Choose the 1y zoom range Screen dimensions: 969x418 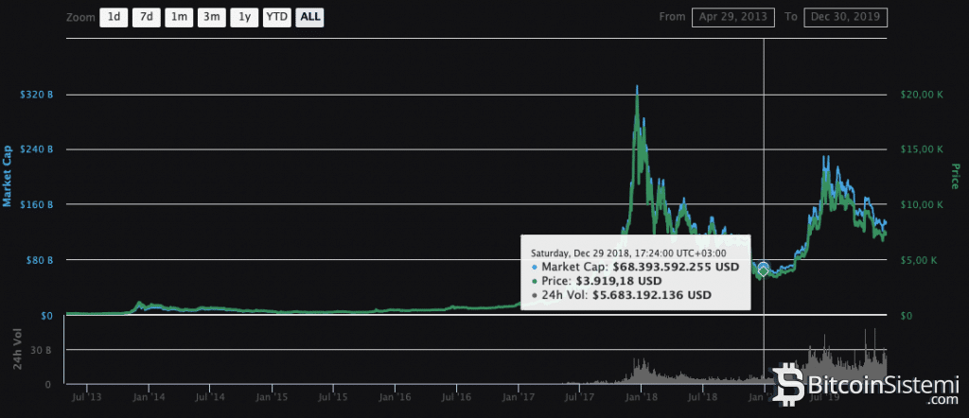[x=244, y=17]
